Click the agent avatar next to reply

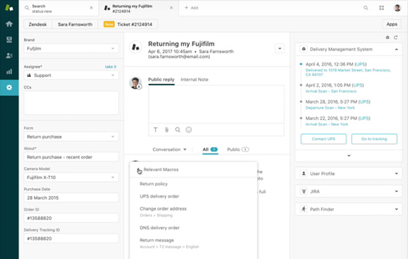tap(136, 83)
